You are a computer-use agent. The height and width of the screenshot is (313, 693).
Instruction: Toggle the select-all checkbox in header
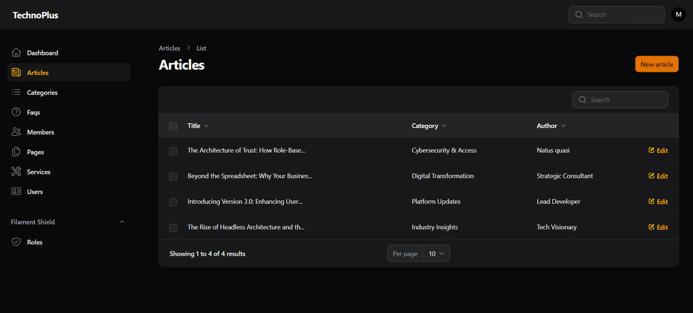point(173,126)
